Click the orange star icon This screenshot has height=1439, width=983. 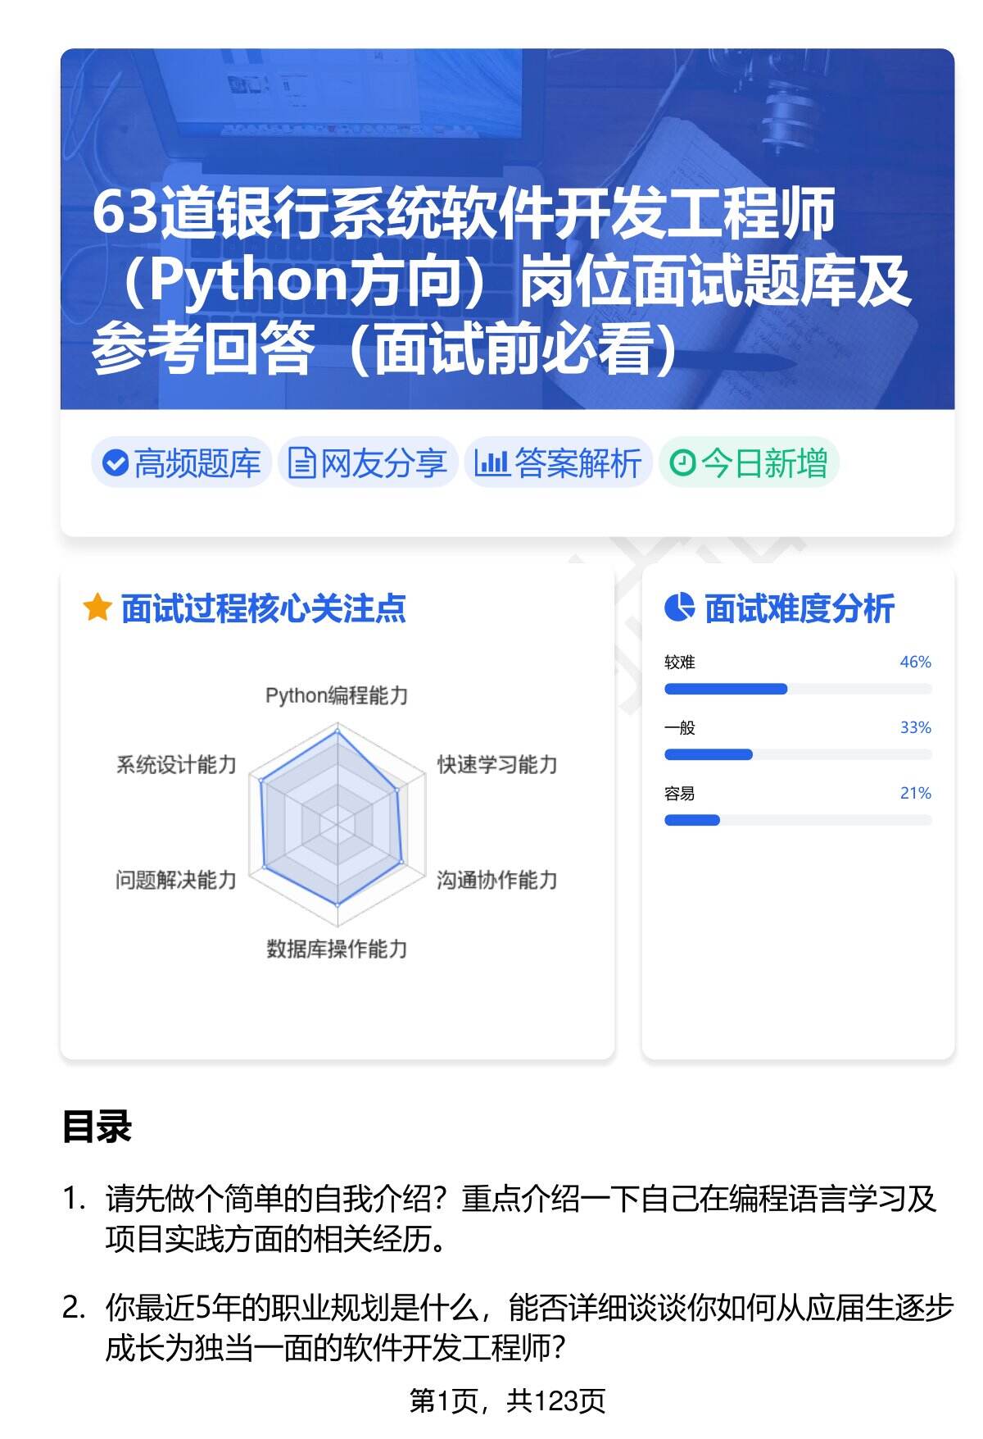[x=97, y=608]
